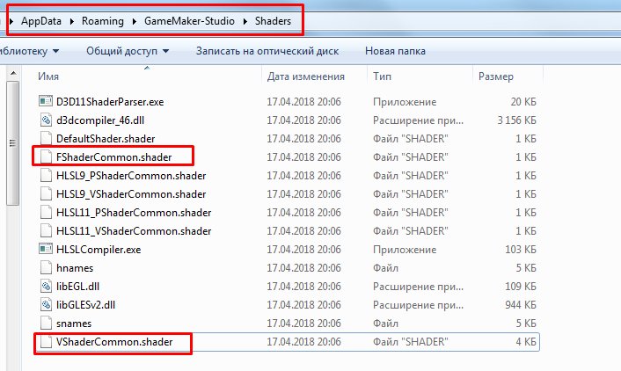Select the file name d3dcompiler_46.dll
This screenshot has width=621, height=371.
(100, 120)
